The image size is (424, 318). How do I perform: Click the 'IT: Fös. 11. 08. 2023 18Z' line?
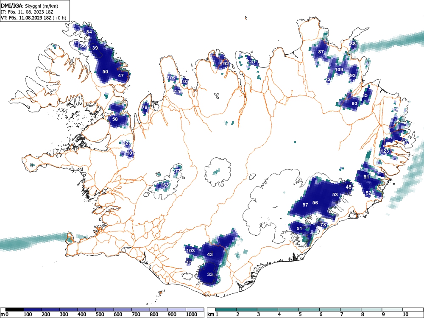[x=26, y=12]
